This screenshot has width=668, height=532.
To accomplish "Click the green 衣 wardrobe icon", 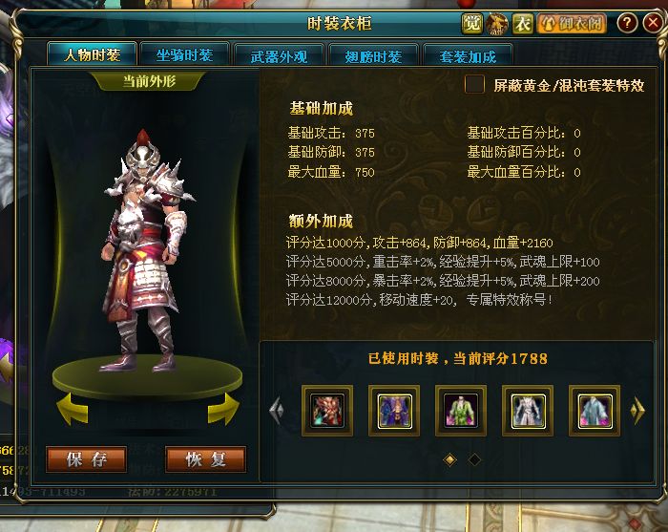I will click(x=522, y=24).
